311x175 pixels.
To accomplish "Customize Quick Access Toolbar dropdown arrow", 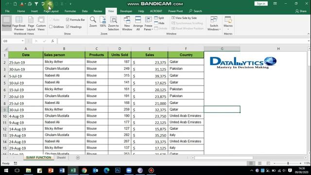I will point(70,4).
